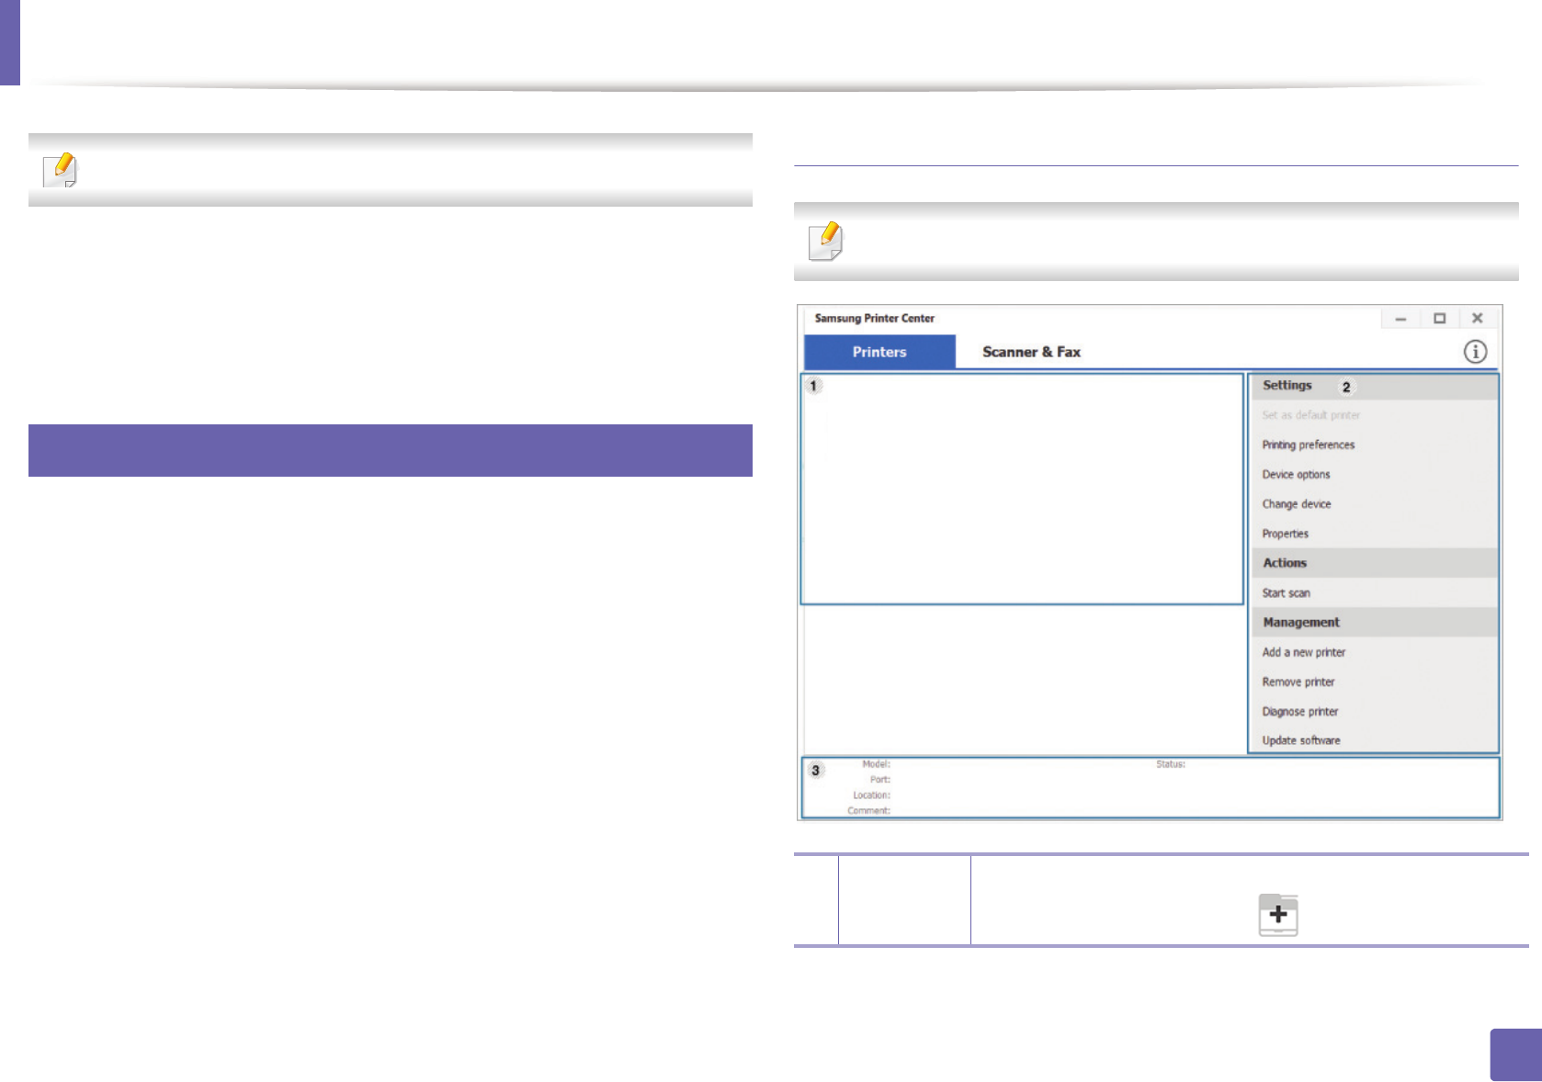Open Printing preferences
The height and width of the screenshot is (1082, 1542).
click(1308, 445)
